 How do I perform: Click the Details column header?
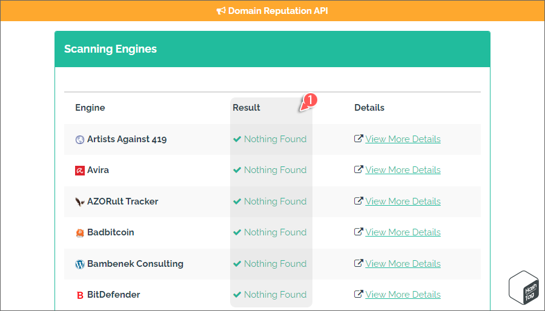point(369,108)
